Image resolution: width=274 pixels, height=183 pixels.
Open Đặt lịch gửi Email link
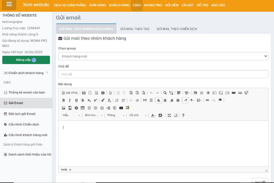[22, 114]
